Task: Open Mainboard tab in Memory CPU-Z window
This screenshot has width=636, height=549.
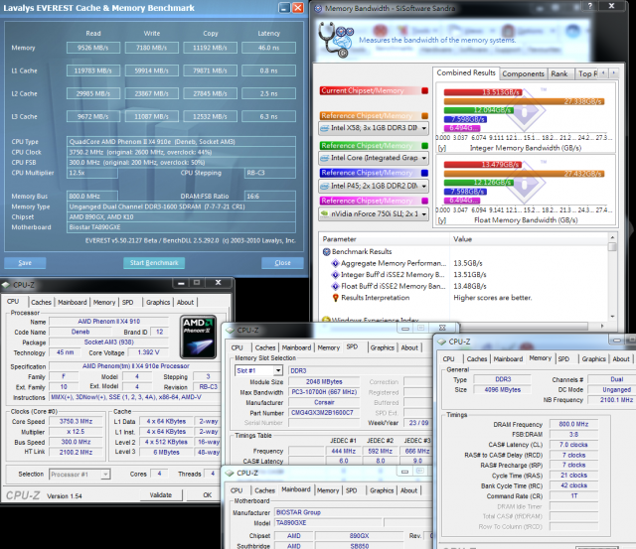Action: pos(508,359)
